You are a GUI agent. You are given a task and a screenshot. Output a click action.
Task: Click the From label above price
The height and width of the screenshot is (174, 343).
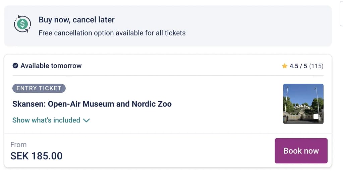18,145
